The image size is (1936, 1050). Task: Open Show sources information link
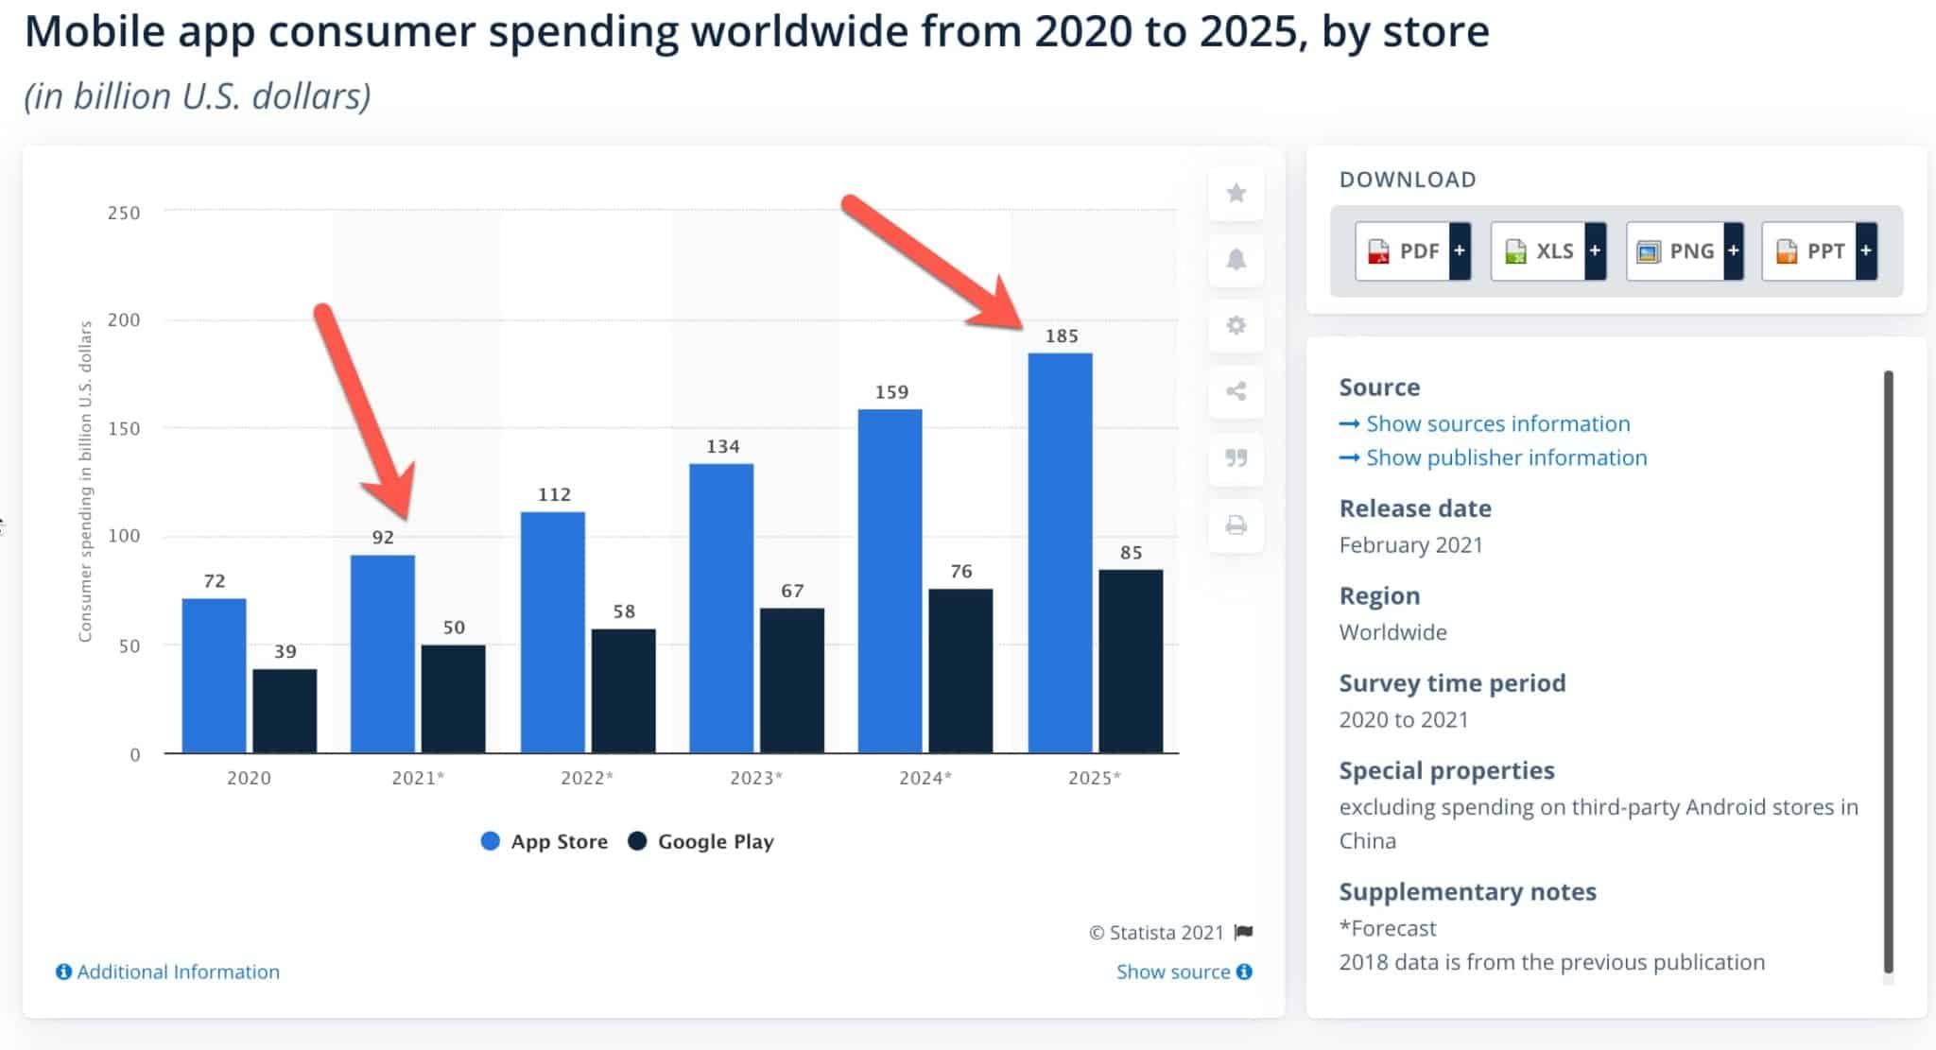[x=1496, y=423]
